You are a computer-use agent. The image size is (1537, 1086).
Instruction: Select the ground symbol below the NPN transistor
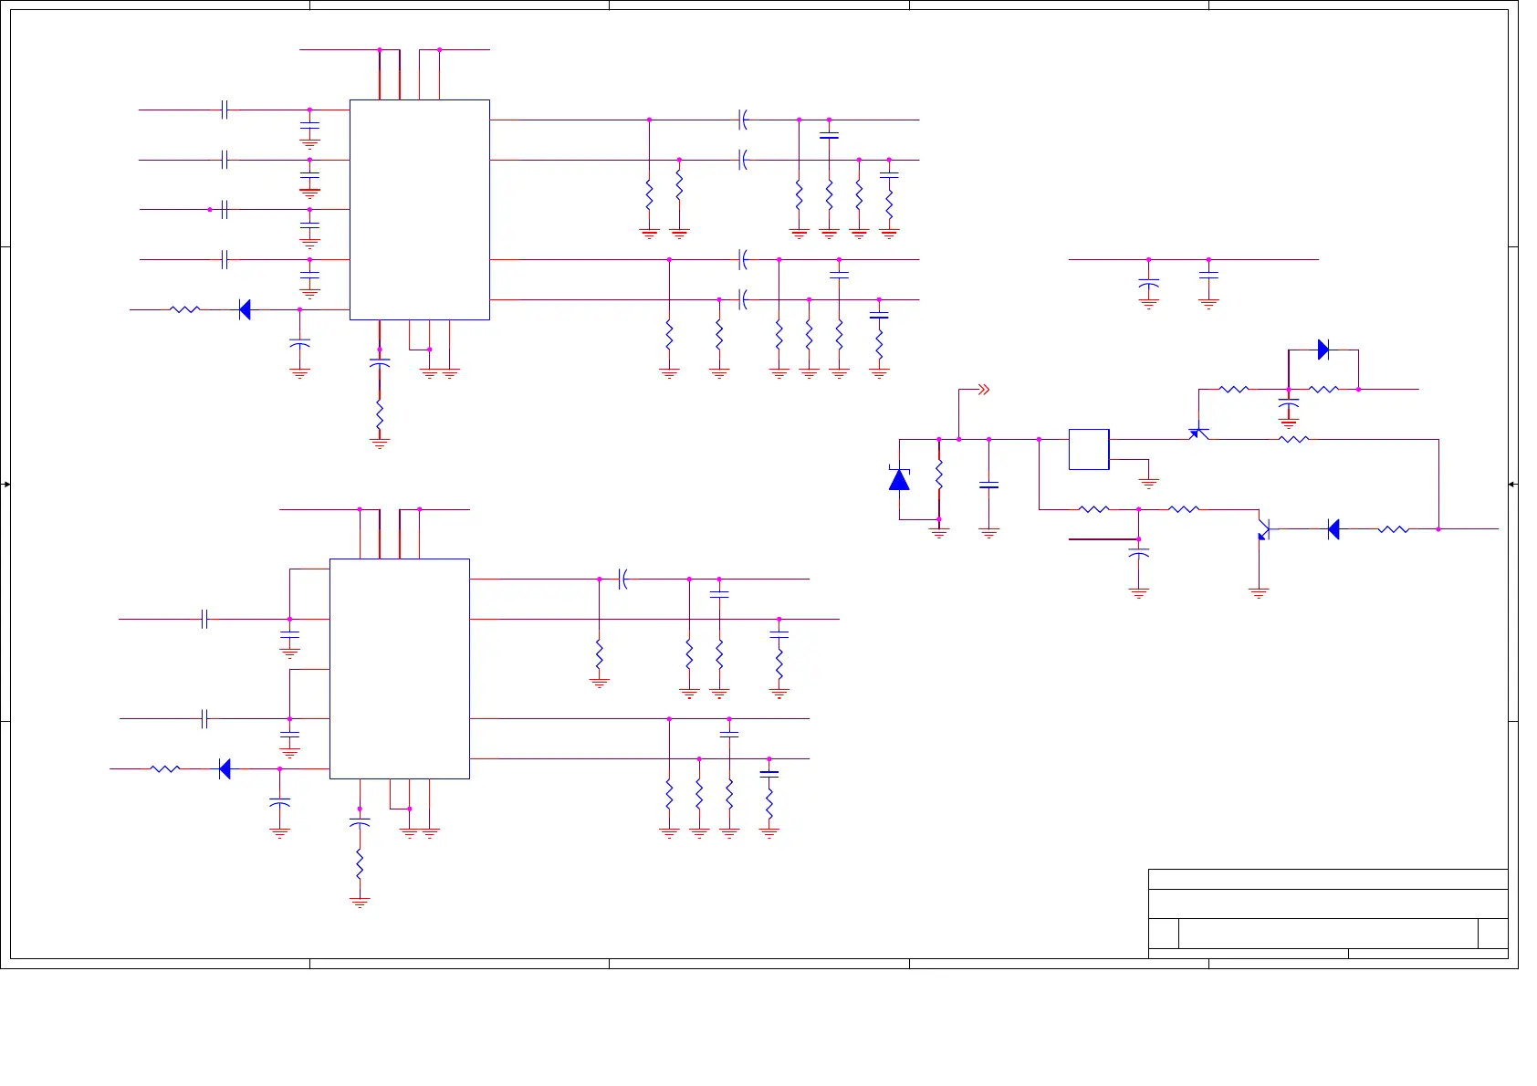(1259, 593)
